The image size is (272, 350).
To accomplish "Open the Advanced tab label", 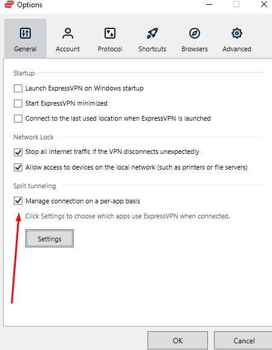I will click(x=237, y=49).
